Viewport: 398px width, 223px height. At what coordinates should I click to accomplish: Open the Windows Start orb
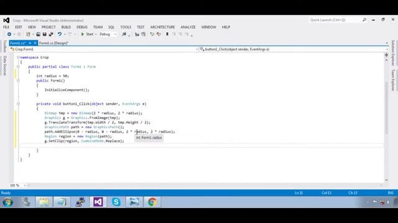pos(7,202)
